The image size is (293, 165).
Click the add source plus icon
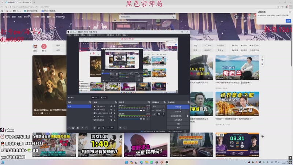[x=94, y=128]
